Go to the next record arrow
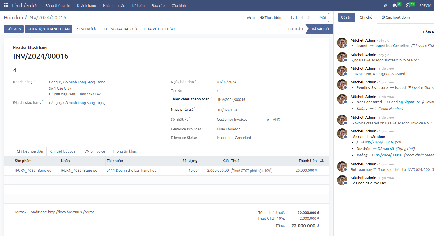 tap(309, 17)
